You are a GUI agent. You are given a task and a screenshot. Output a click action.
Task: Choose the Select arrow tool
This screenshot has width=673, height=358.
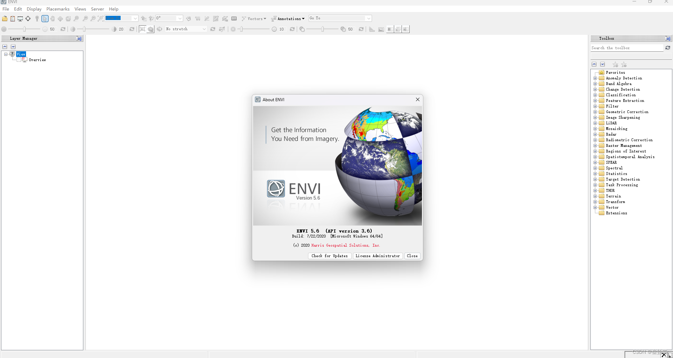(x=45, y=19)
